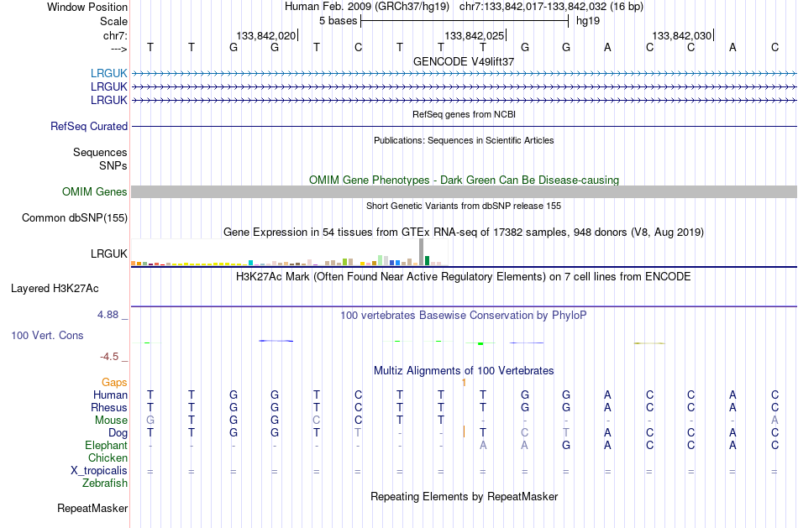
Task: Open the Layered H3K27Ac track label
Action: [55, 289]
